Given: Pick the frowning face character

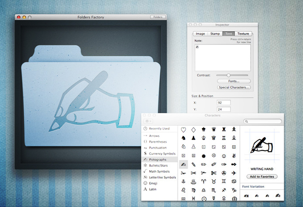Looking at the screenshot, I should [214, 155].
